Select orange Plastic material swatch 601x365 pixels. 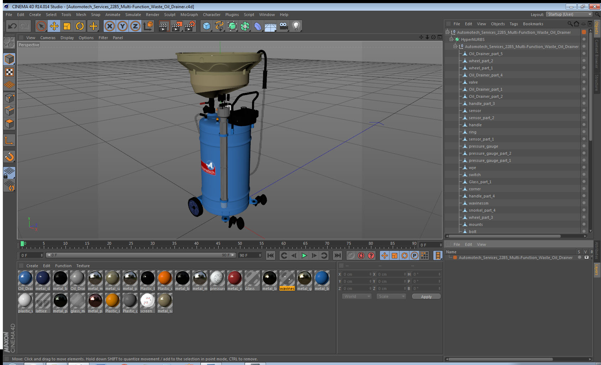click(165, 280)
